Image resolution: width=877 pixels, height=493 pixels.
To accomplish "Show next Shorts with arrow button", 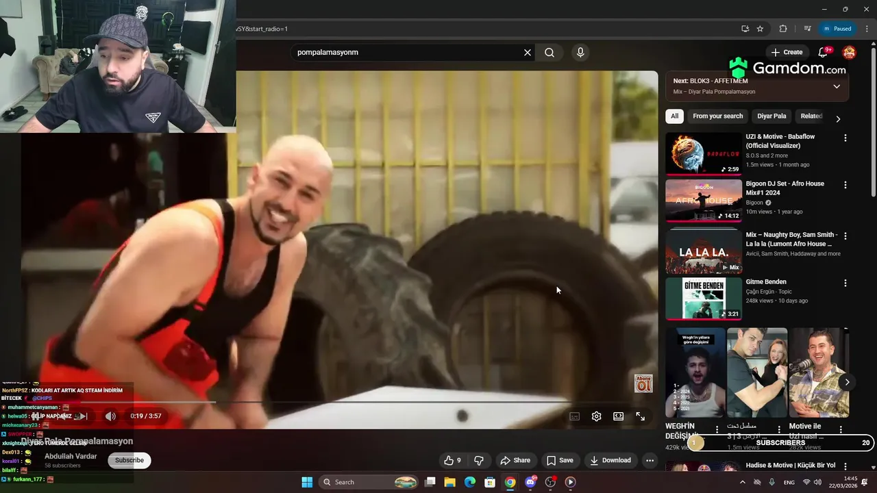I will click(x=847, y=382).
